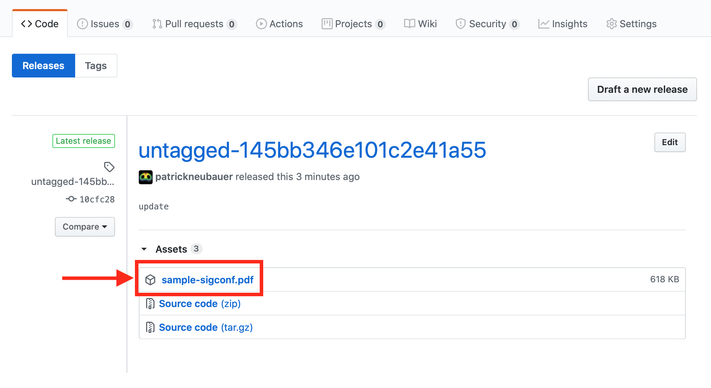Open the Compare dropdown
Screen dimensions: 711x388
pos(85,227)
